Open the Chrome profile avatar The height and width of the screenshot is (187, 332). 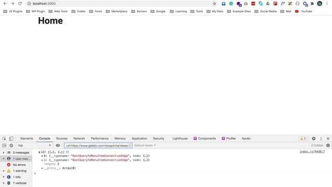320,4
